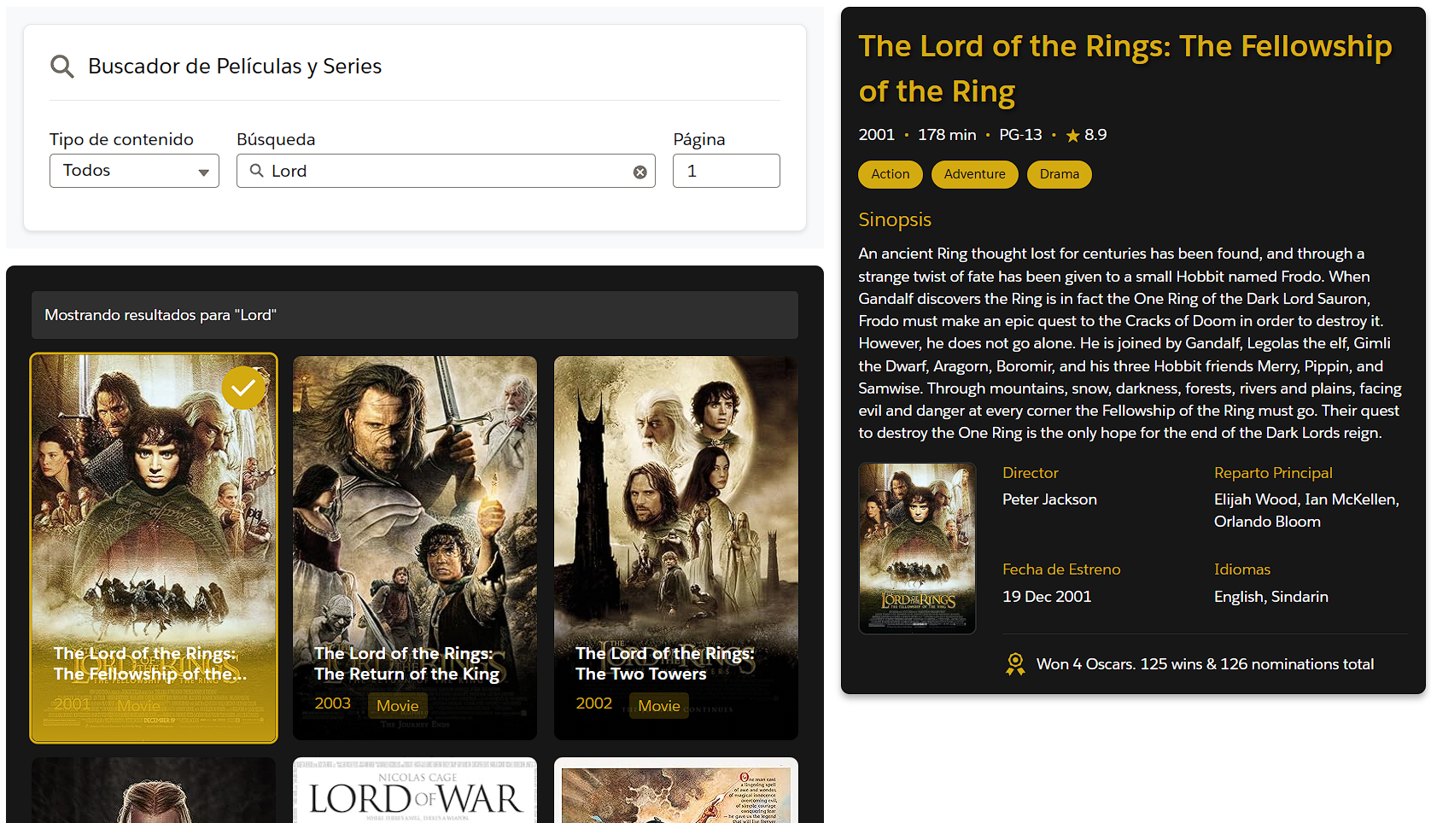Click the Won 4 Oscars awards text

click(1205, 664)
